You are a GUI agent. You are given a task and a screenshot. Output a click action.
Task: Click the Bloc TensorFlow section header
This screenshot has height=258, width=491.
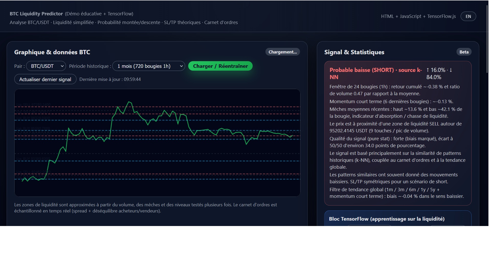coord(387,219)
